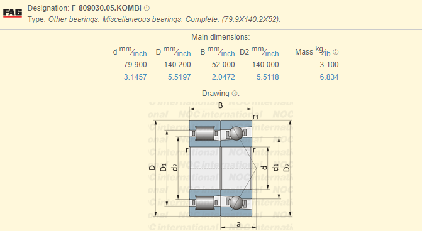The width and height of the screenshot is (422, 231).
Task: Click the 5.5197 inch value
Action: click(179, 77)
